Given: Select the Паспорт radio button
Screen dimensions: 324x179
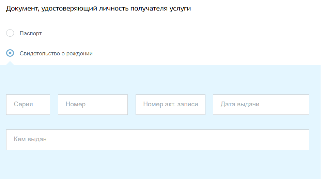Looking at the screenshot, I should tap(10, 33).
